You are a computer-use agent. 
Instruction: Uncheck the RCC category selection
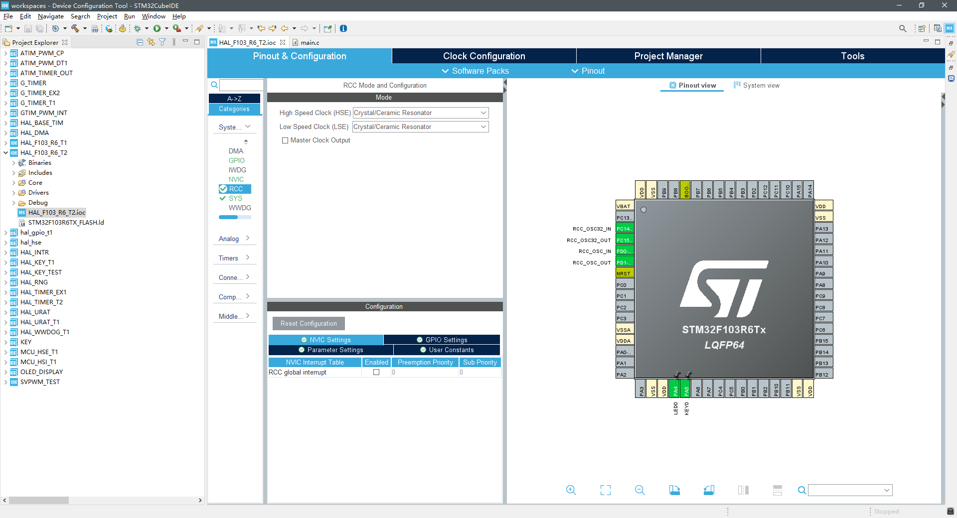223,189
